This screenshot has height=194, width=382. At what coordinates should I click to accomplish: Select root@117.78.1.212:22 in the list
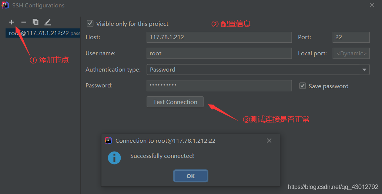click(x=43, y=33)
